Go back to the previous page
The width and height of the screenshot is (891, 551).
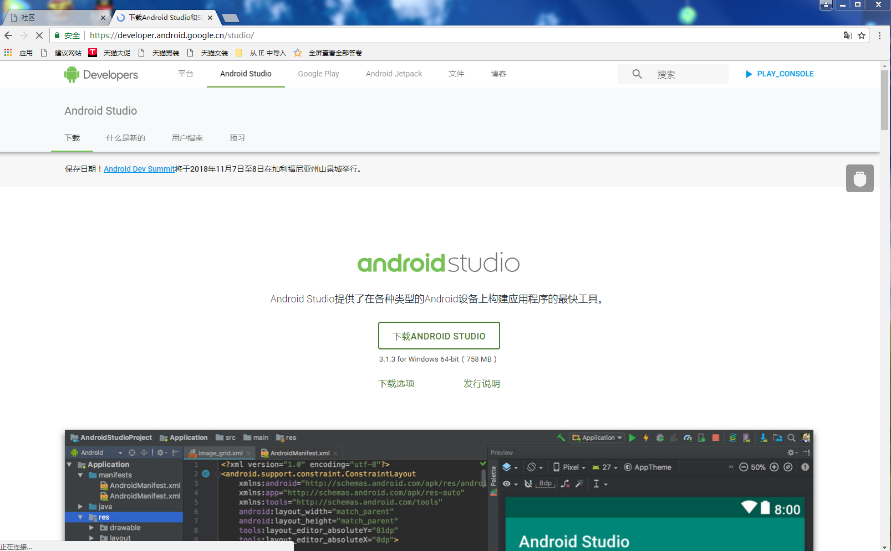pyautogui.click(x=8, y=35)
